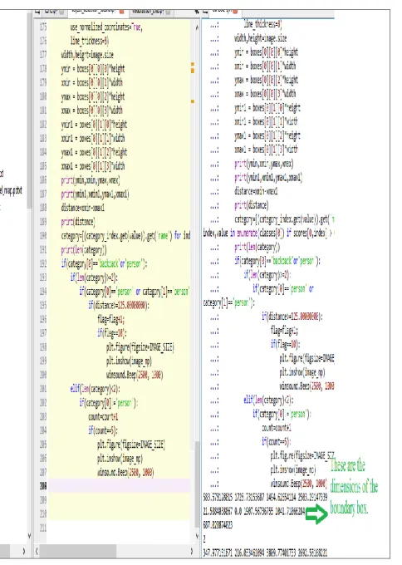Click the horizontal scrollbar right arrow
402x565 pixels.
(192, 551)
